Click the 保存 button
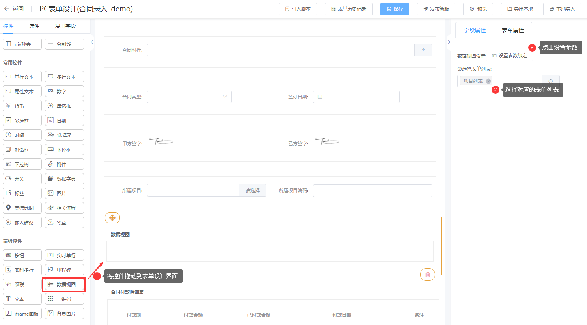This screenshot has height=325, width=587. point(395,9)
